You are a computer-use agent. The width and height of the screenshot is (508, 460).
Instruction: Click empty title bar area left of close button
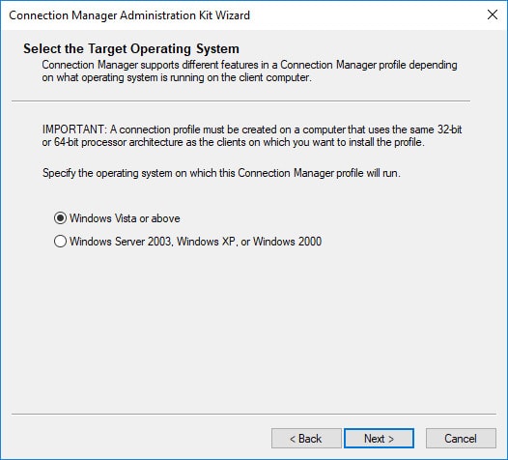click(x=366, y=14)
